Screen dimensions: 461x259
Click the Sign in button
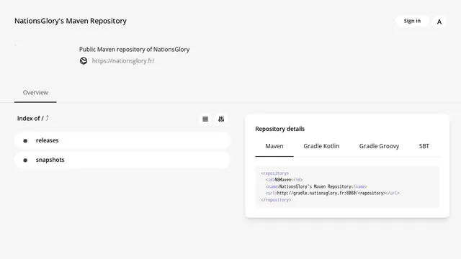point(412,21)
